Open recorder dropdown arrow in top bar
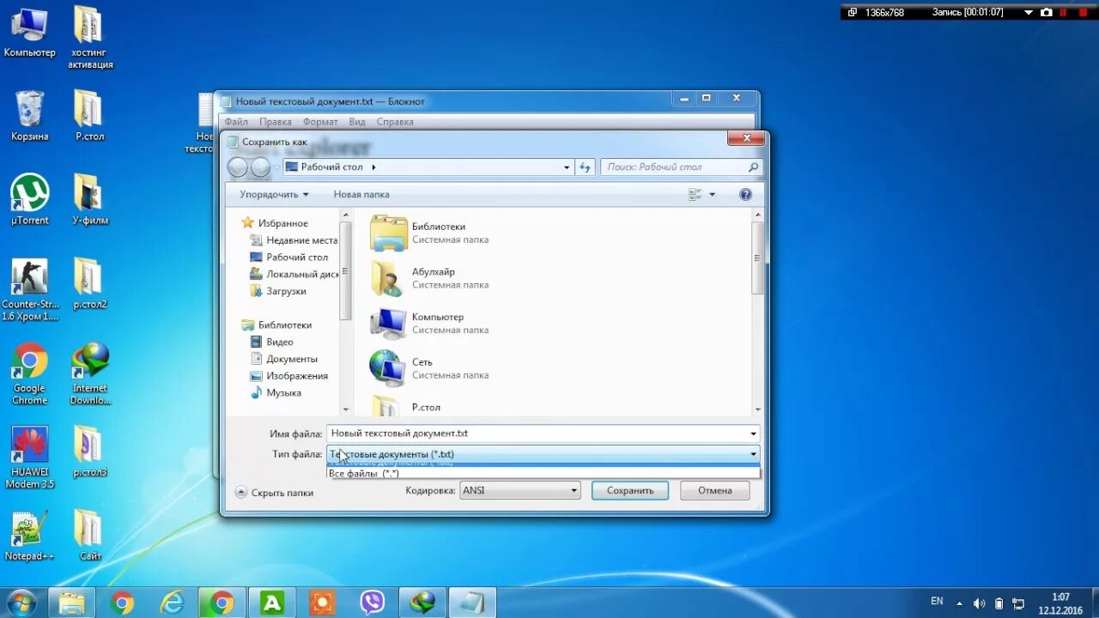This screenshot has height=618, width=1099. [1029, 12]
